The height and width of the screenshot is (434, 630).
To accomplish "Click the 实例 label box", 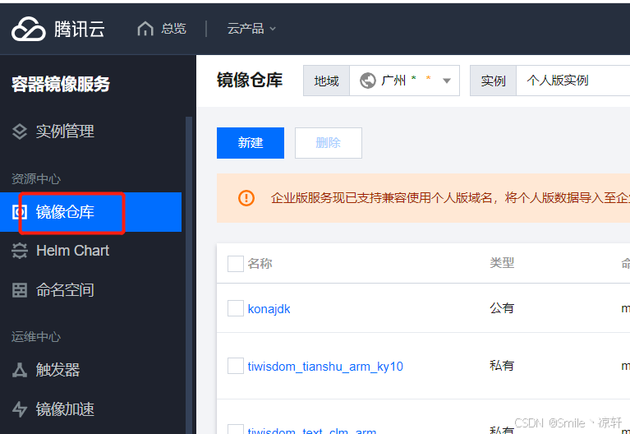I will tap(493, 81).
